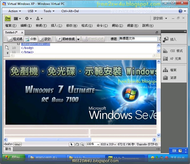Restore the document window in tab bar
Viewport: 190px width, 164px height.
tap(157, 33)
